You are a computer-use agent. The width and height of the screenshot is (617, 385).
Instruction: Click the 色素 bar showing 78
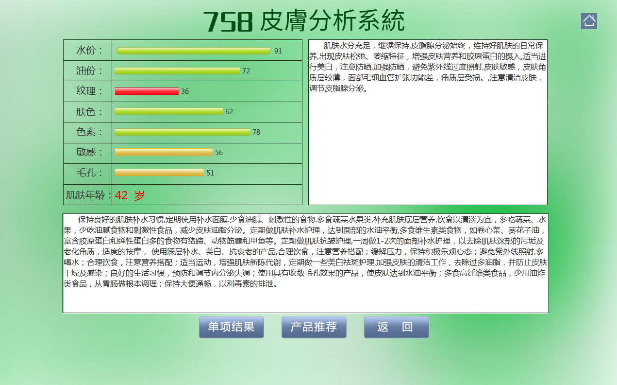[x=183, y=132]
